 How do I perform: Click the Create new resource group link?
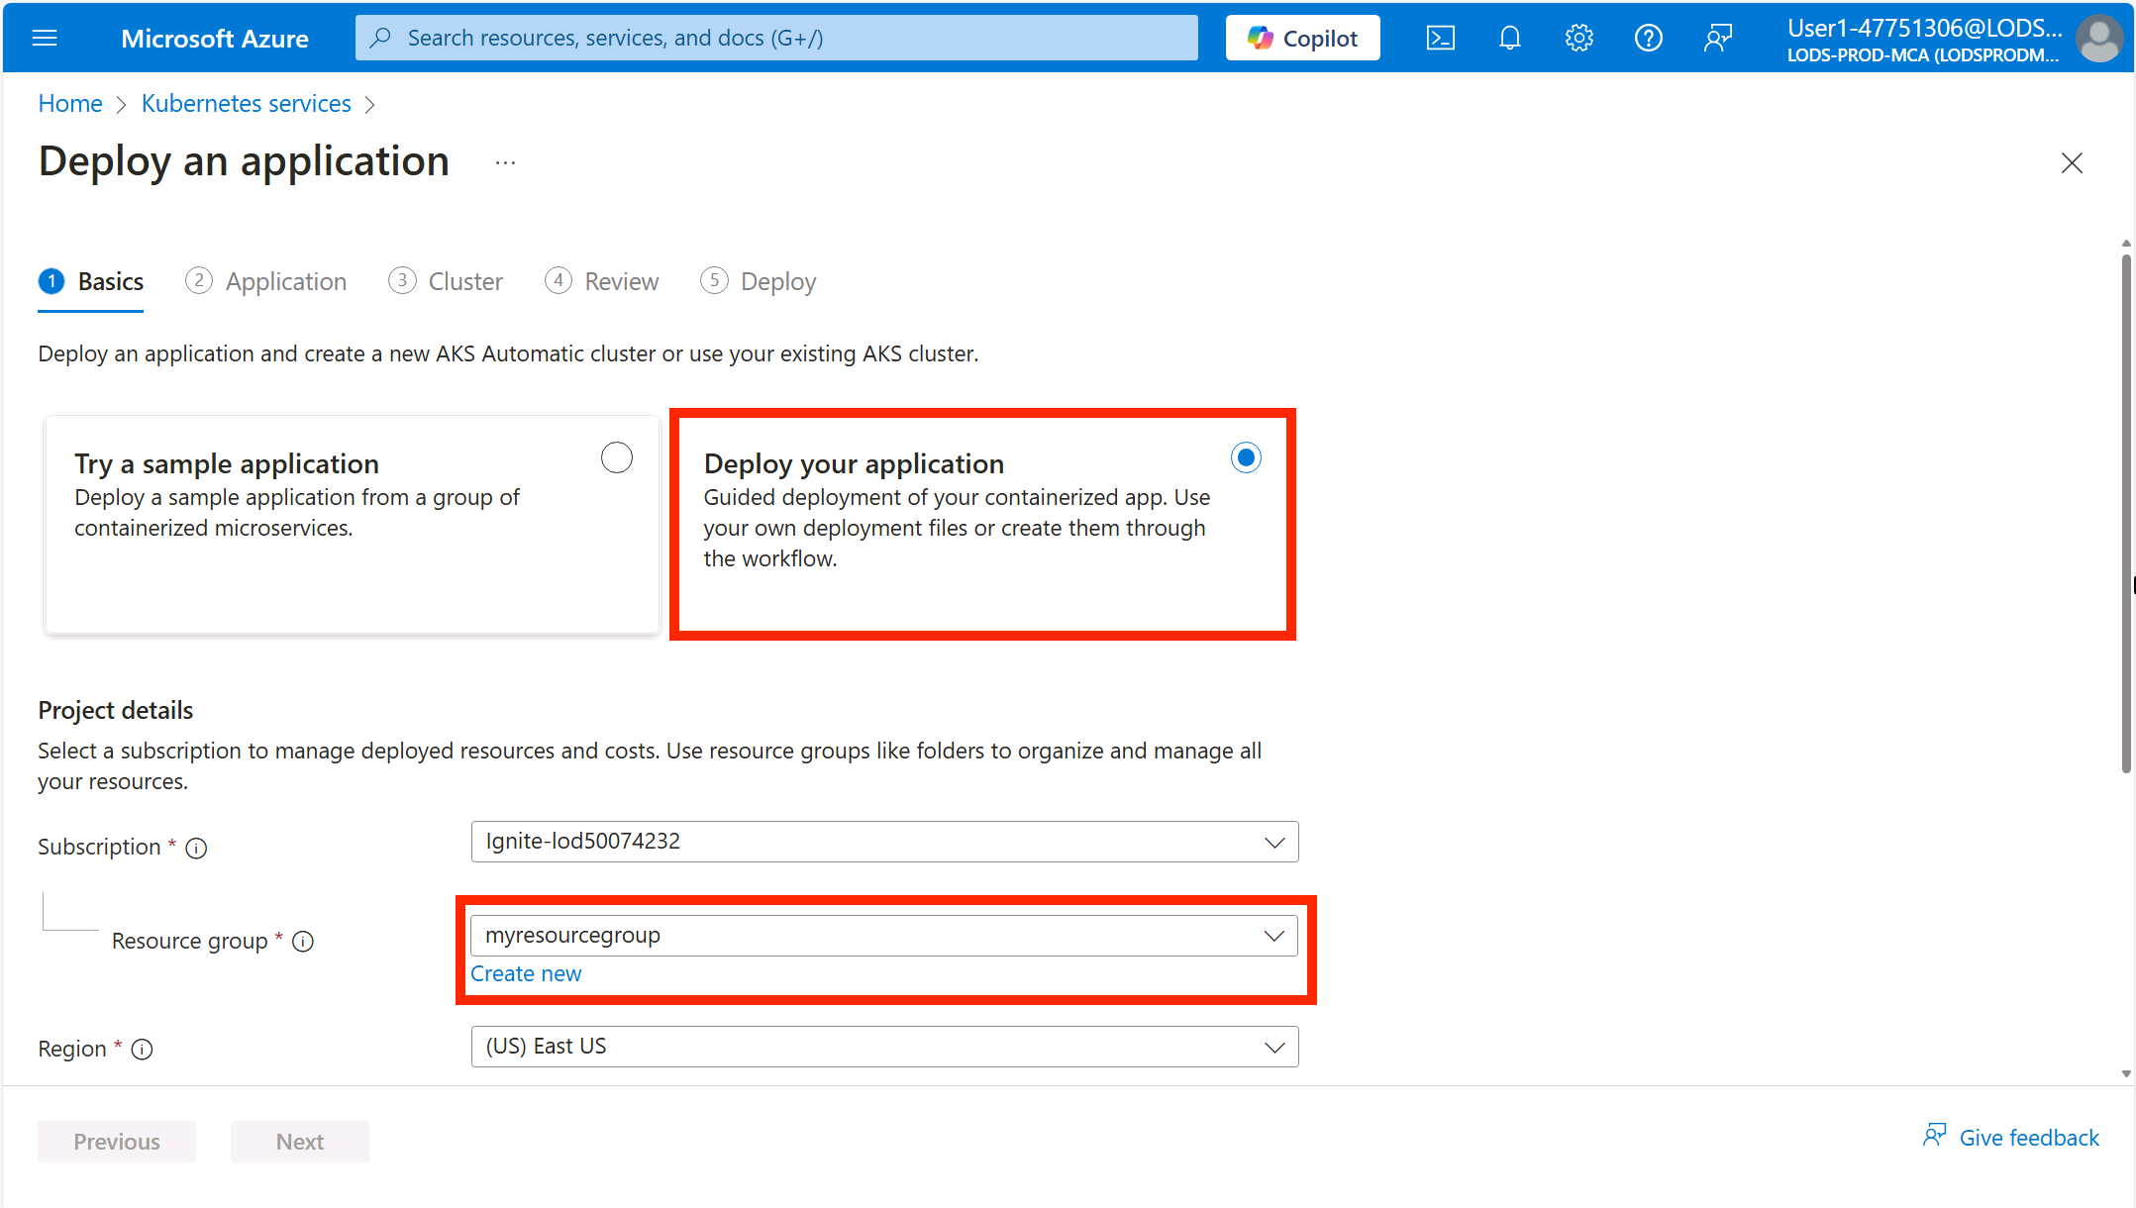(x=525, y=972)
